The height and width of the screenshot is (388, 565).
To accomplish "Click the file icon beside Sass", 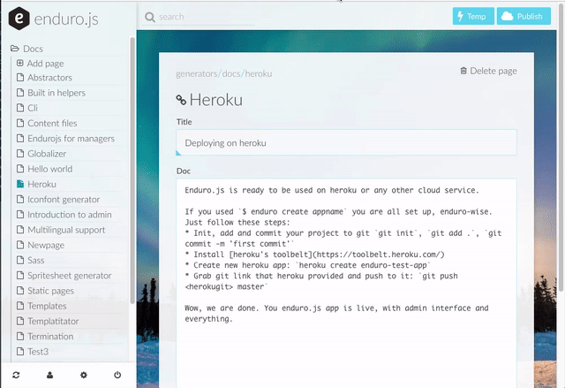I will tap(20, 260).
